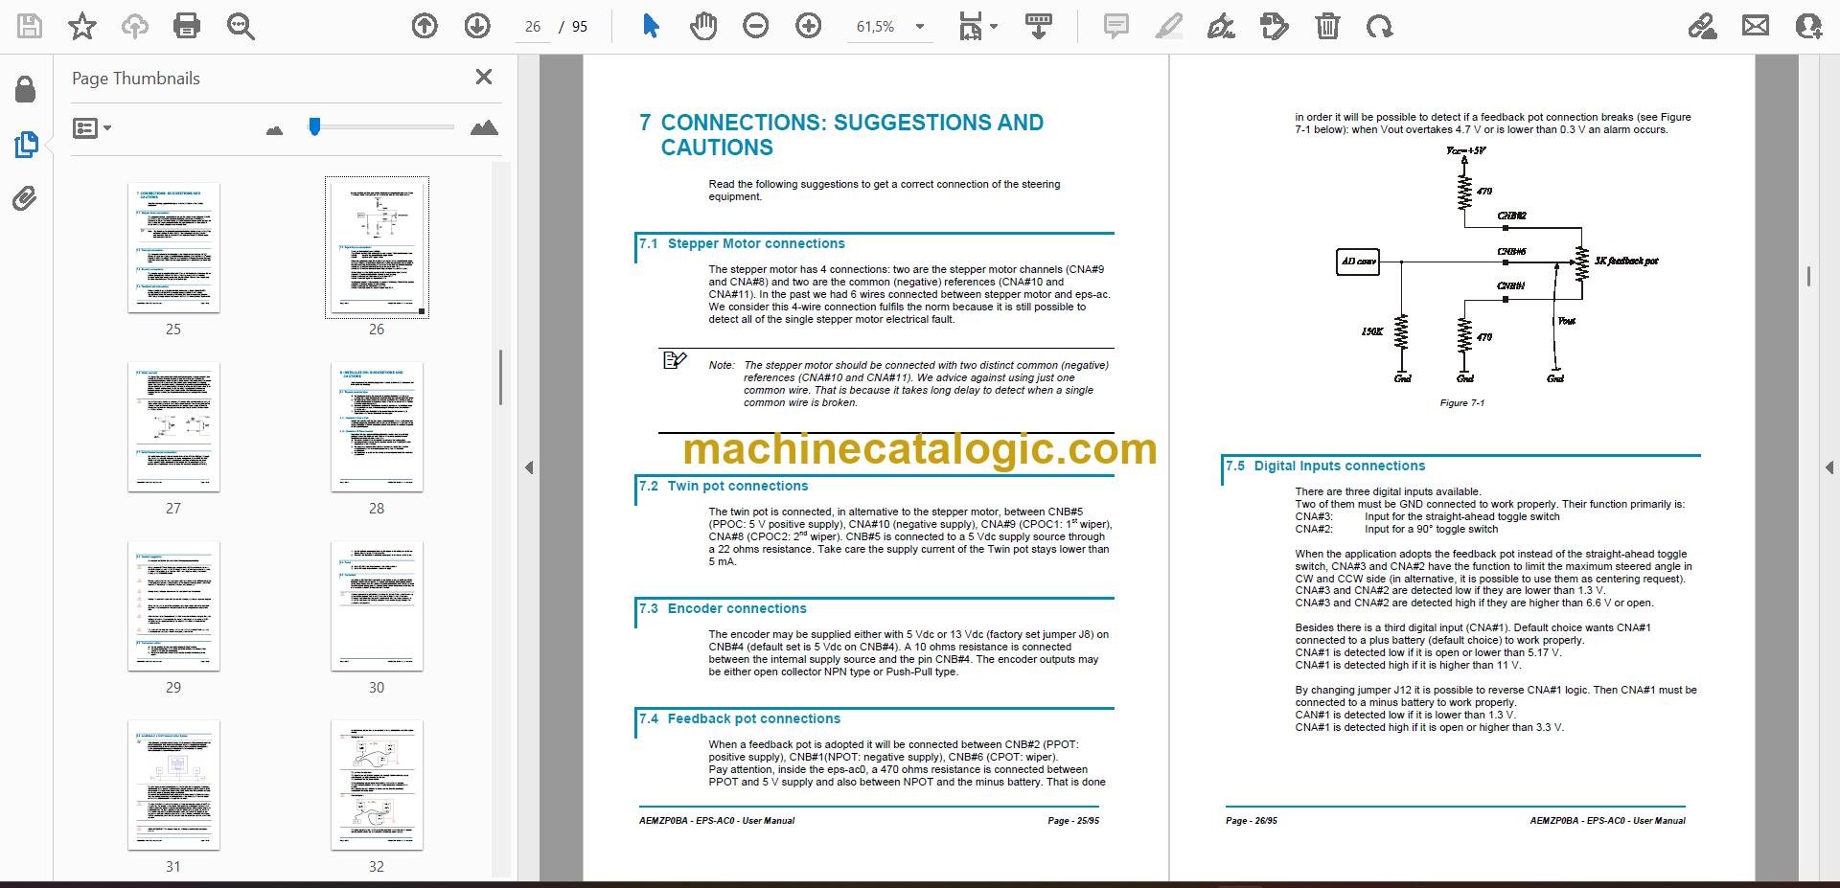Delete with the trash can icon
This screenshot has height=888, width=1840.
click(x=1327, y=26)
